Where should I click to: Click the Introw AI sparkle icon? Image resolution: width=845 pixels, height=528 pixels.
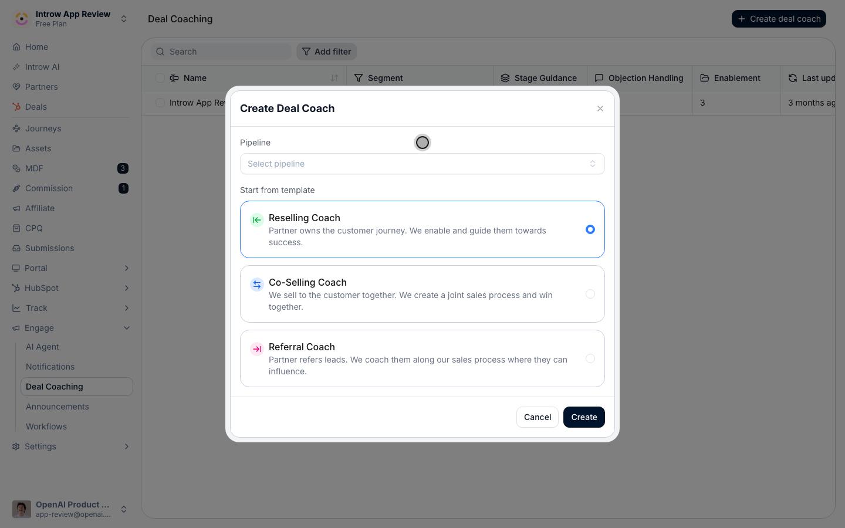(x=16, y=67)
